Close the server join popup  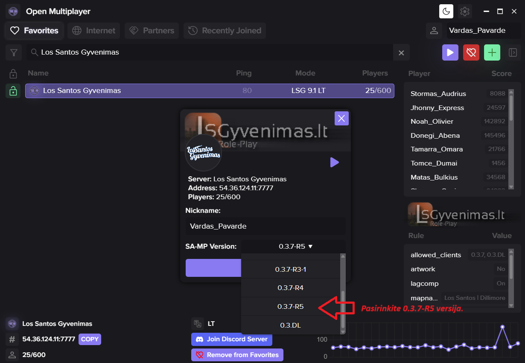click(x=341, y=119)
